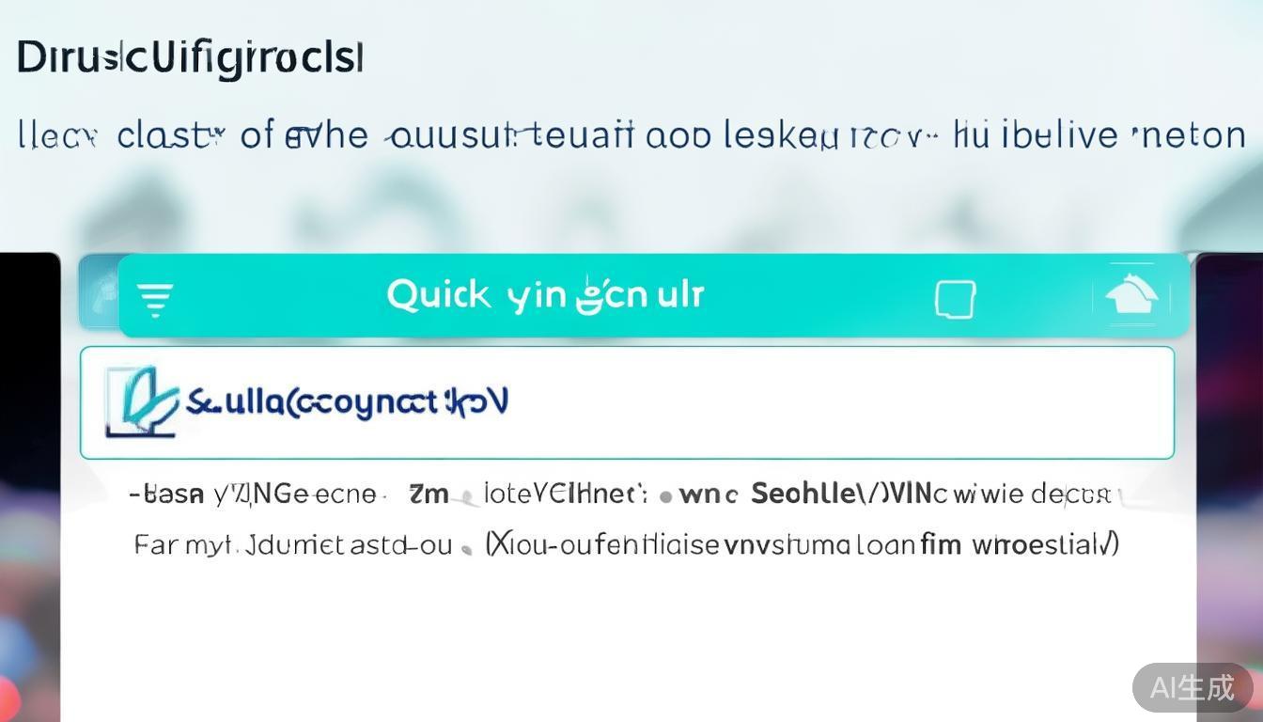The height and width of the screenshot is (722, 1263).
Task: Click the leaf logo icon in search box
Action: [x=141, y=402]
